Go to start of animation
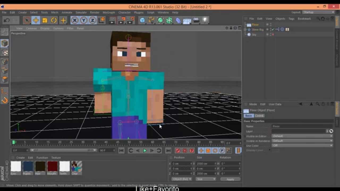 pos(121,151)
